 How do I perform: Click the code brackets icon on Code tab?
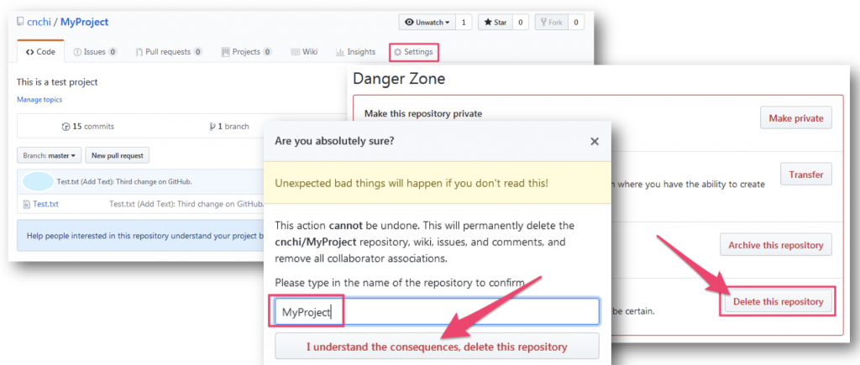point(29,52)
